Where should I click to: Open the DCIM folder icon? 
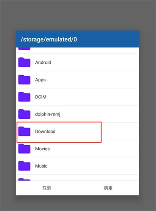pyautogui.click(x=24, y=97)
